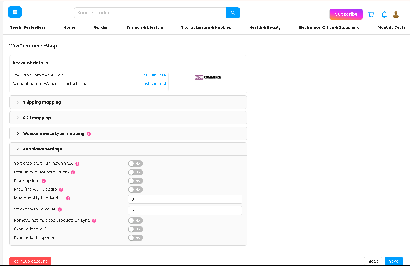Open New In Bestsellers menu
This screenshot has height=266, width=410.
click(x=27, y=27)
